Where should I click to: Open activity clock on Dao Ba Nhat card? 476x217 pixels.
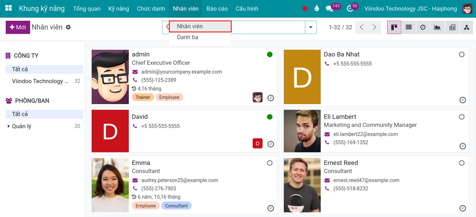[x=462, y=100]
